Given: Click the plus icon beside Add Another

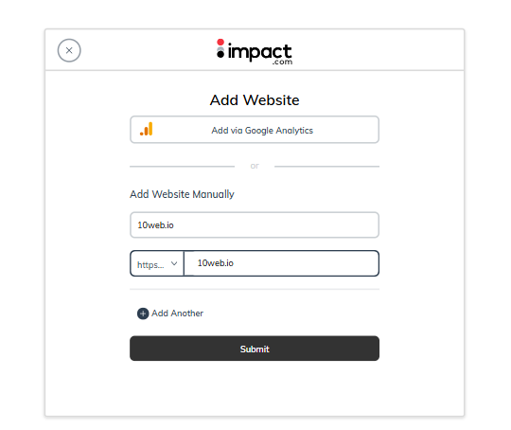Looking at the screenshot, I should pyautogui.click(x=143, y=314).
